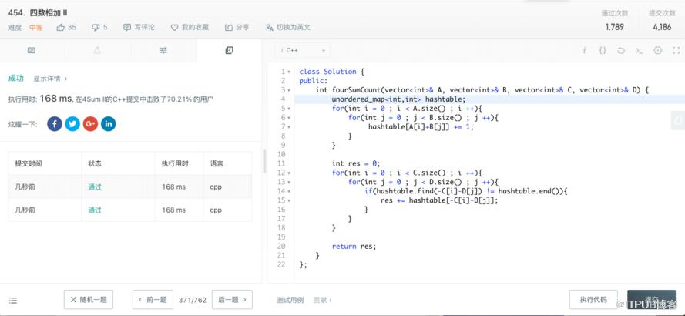Click the 分享 share button
The width and height of the screenshot is (685, 316).
(x=237, y=27)
